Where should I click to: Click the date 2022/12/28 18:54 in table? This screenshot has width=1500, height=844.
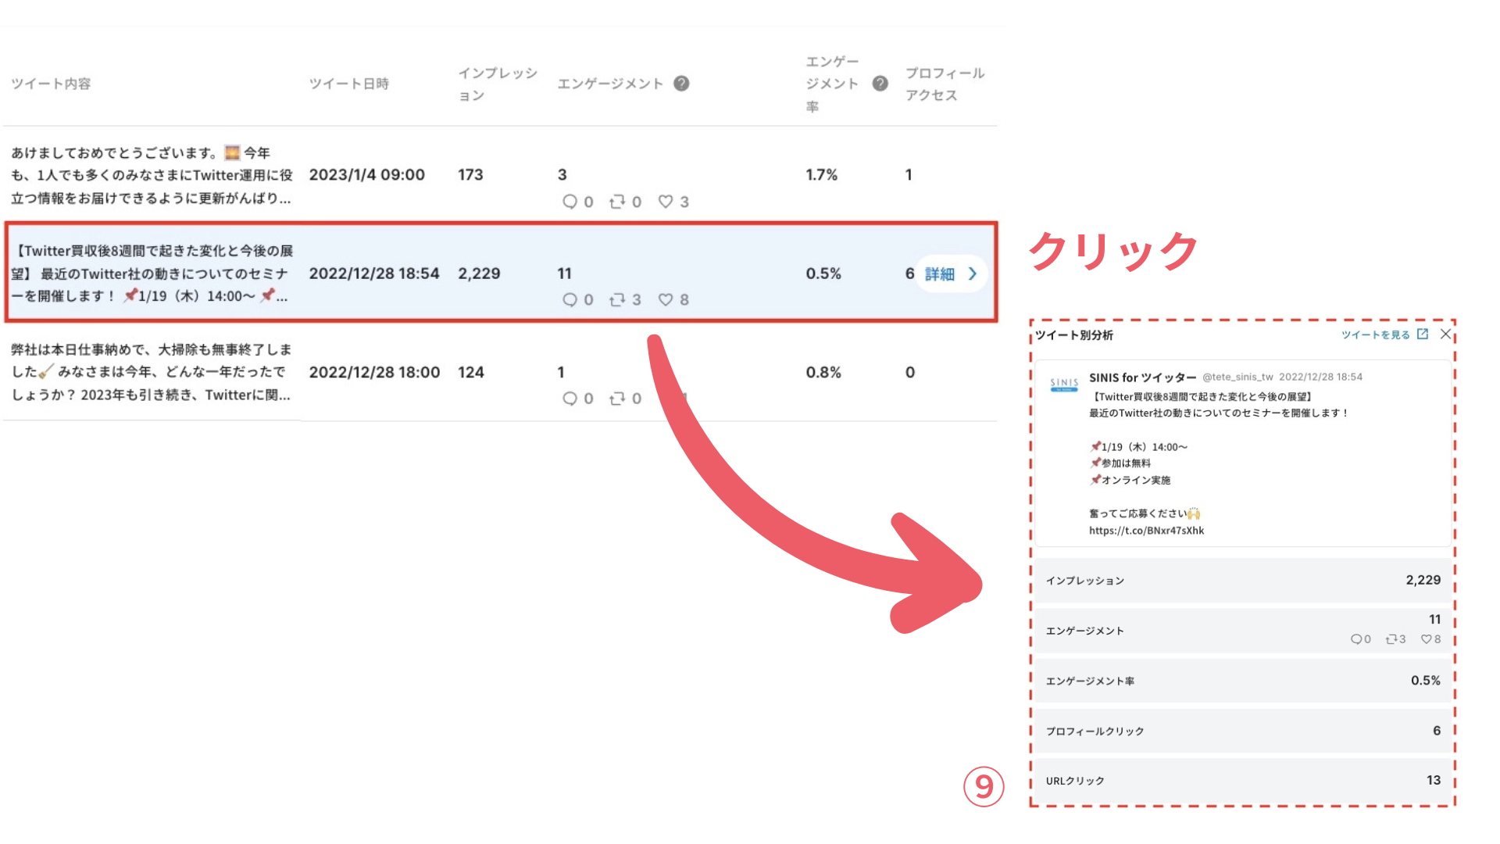pyautogui.click(x=374, y=274)
